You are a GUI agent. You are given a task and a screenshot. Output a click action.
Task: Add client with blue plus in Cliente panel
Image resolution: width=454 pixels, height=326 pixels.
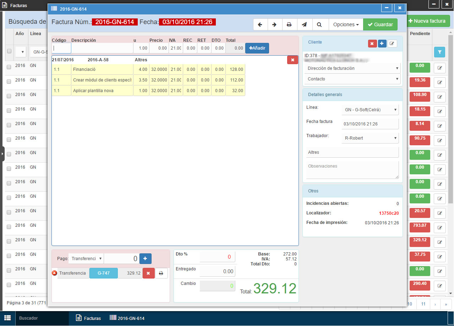382,43
